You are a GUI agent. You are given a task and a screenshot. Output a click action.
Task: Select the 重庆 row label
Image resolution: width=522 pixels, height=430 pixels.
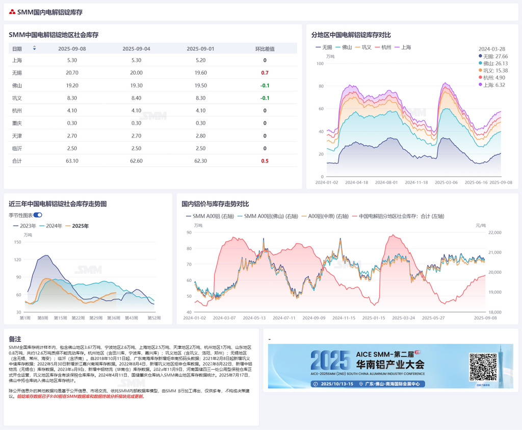[x=17, y=123]
